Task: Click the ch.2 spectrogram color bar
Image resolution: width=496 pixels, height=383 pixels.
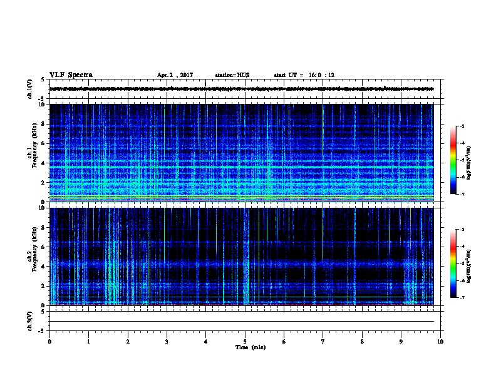Action: (x=453, y=263)
